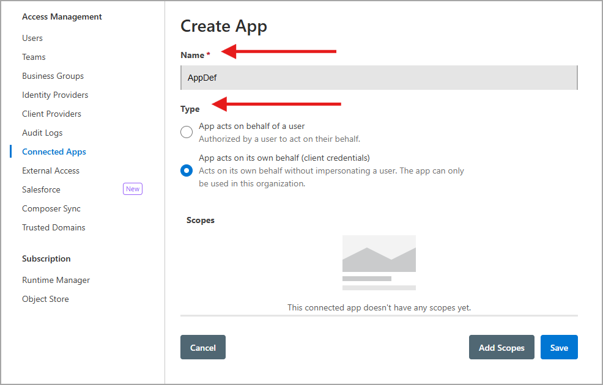Viewport: 603px width, 385px height.
Task: Click the Name input field
Action: (379, 78)
